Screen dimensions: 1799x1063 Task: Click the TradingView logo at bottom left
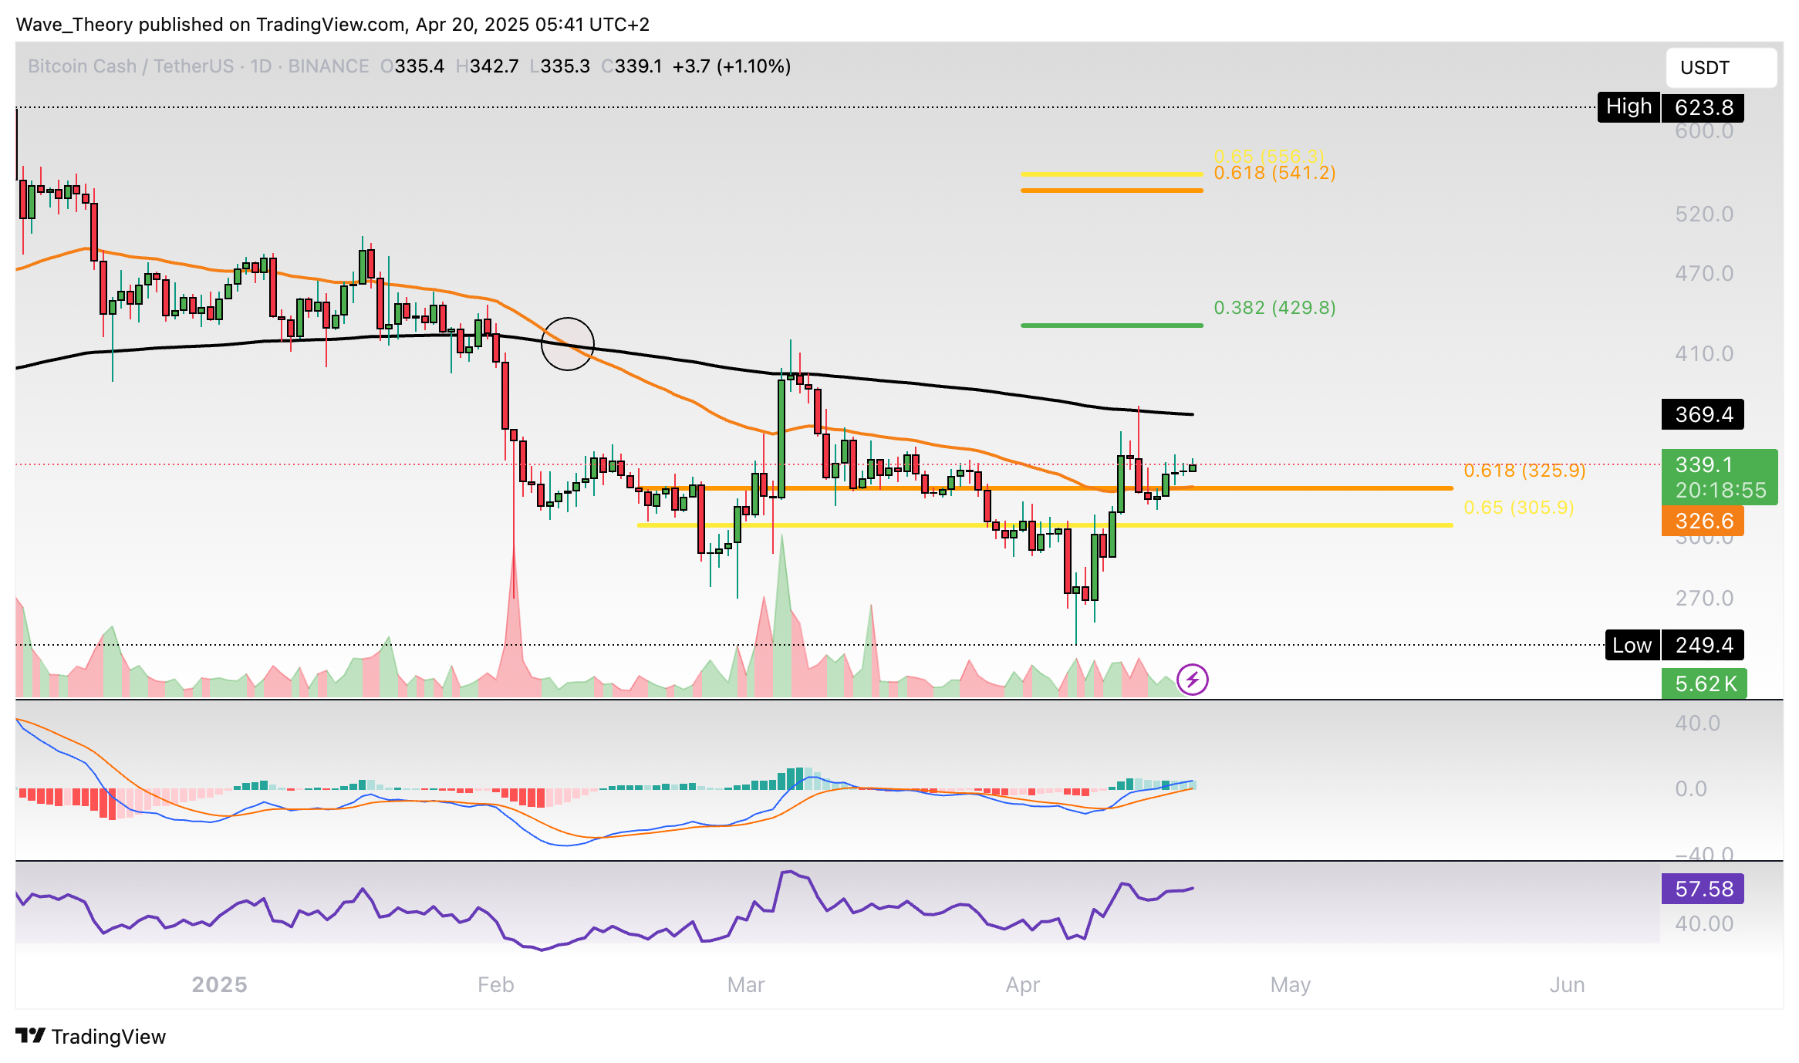[x=91, y=1036]
